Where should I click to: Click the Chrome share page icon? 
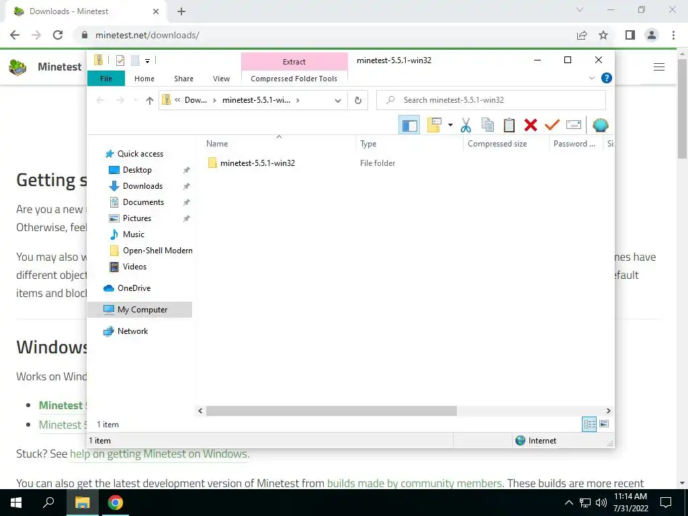click(582, 35)
